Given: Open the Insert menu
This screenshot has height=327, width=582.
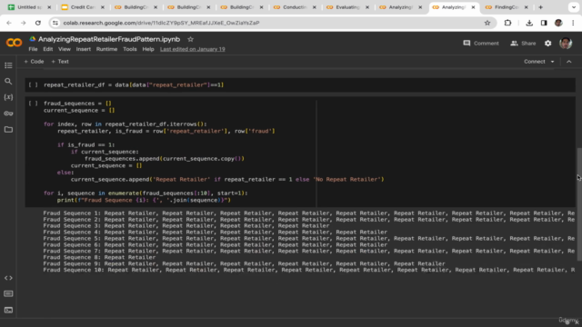Looking at the screenshot, I should [83, 49].
